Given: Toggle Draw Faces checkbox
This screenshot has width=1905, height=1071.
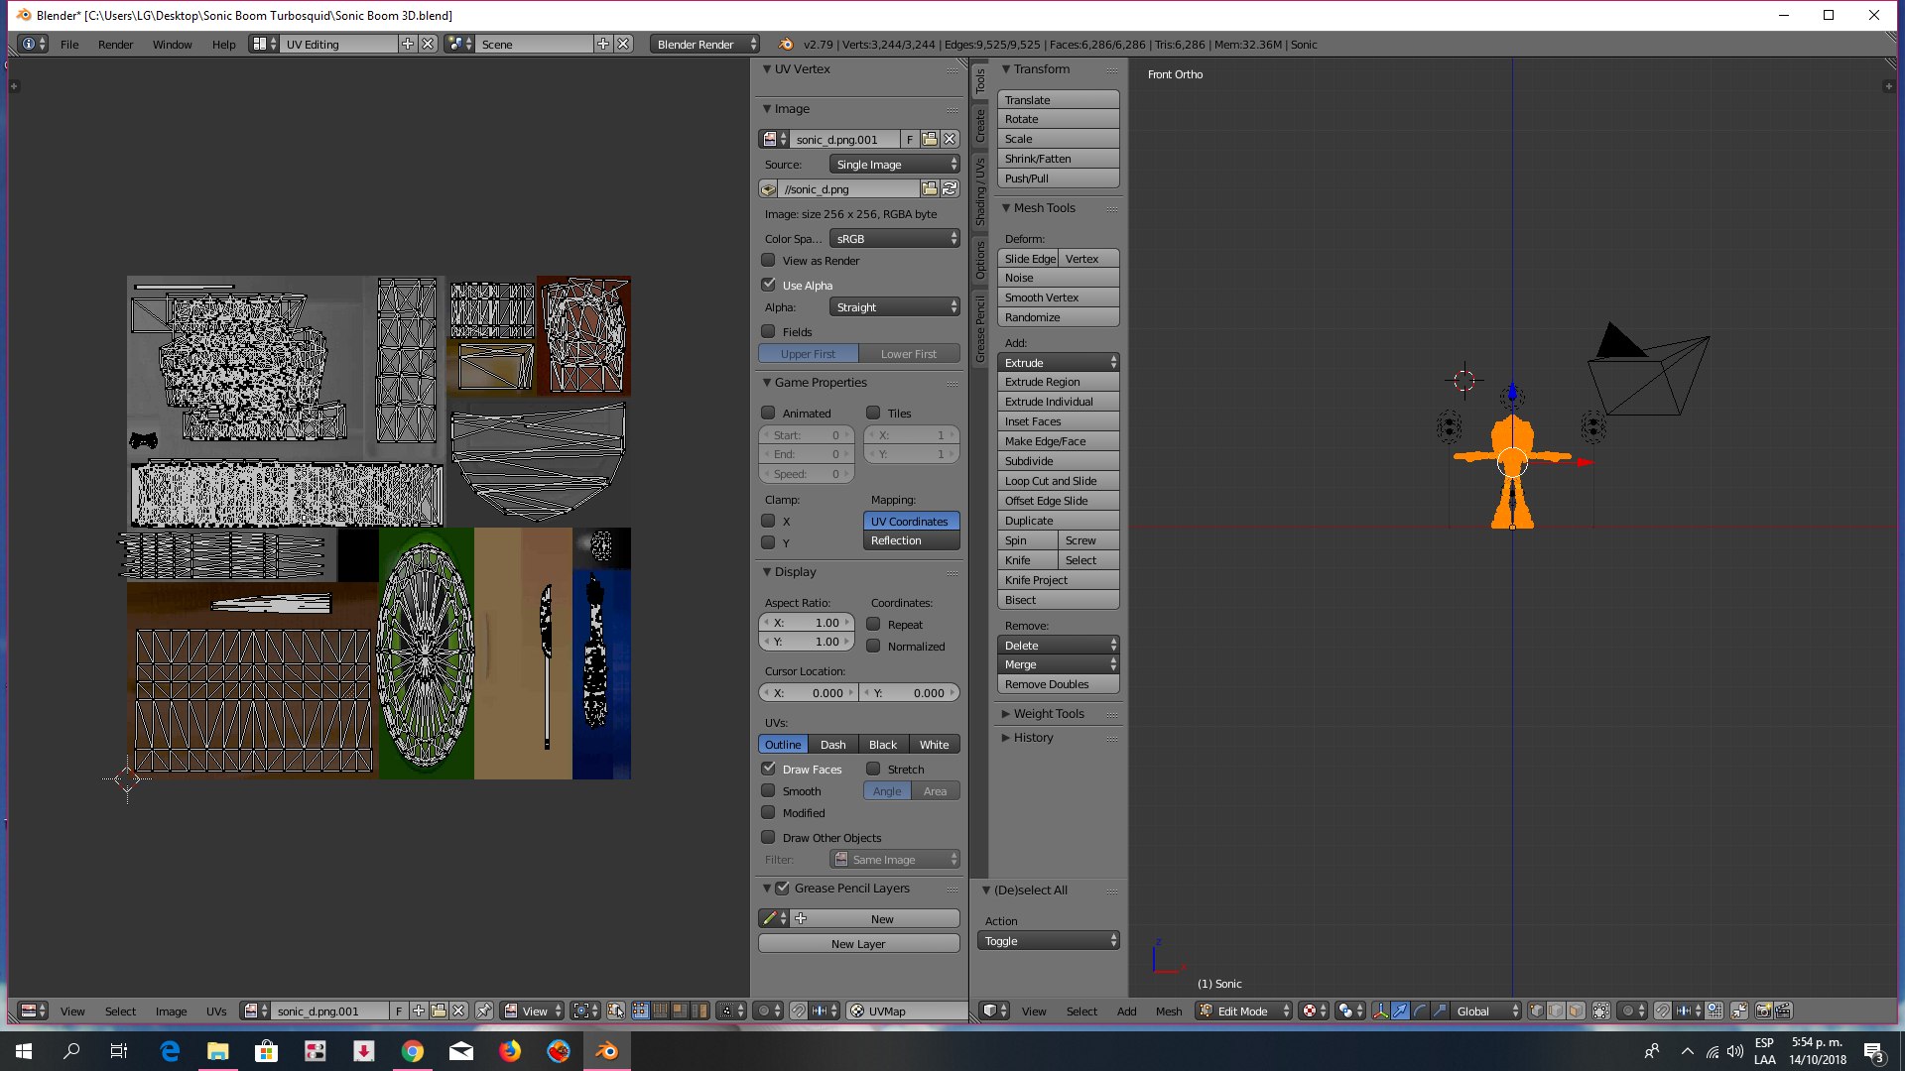Looking at the screenshot, I should [768, 769].
